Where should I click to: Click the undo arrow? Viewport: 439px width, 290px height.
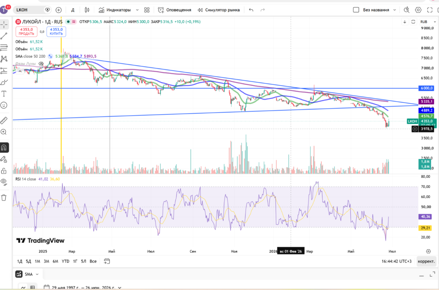pyautogui.click(x=251, y=10)
